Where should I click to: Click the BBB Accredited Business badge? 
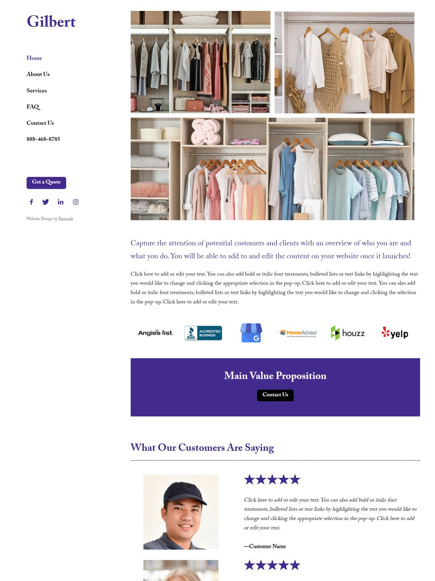coord(203,333)
